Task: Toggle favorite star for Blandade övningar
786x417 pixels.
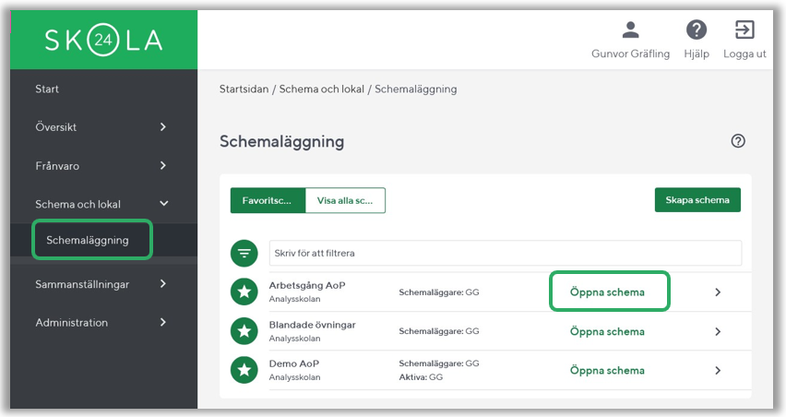Action: click(x=244, y=330)
